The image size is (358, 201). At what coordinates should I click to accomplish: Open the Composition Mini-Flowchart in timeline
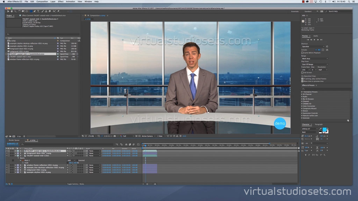117,144
